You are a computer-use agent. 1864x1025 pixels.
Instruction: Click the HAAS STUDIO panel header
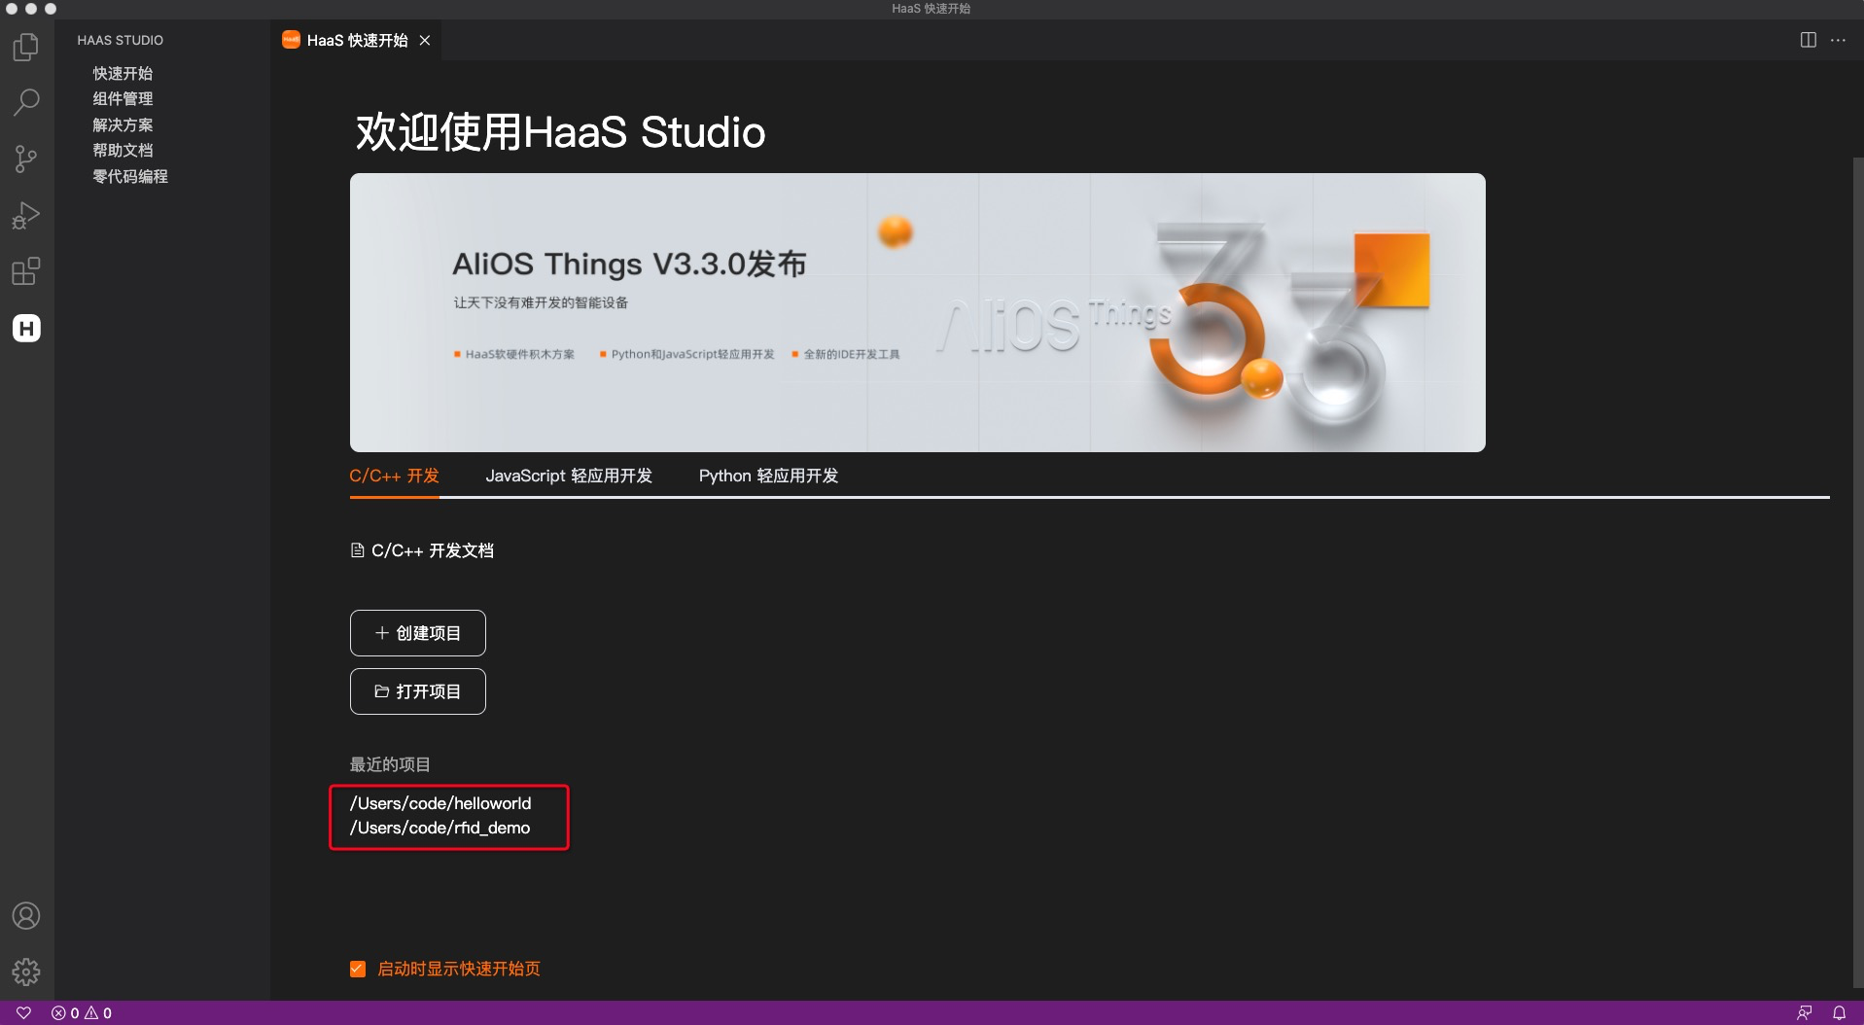[121, 40]
